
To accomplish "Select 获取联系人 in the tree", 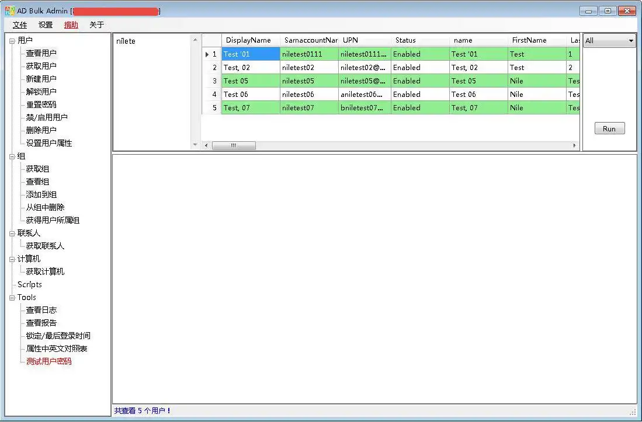I will coord(45,246).
